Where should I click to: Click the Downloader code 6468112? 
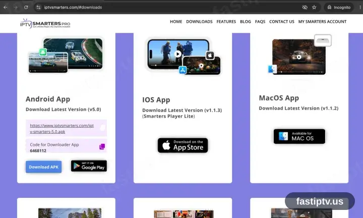tap(38, 151)
